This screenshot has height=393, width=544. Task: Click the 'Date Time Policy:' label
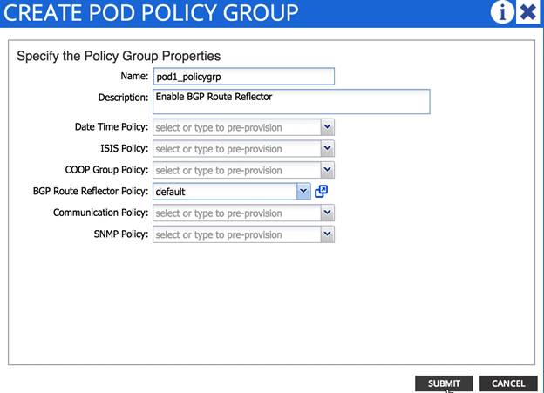pos(112,127)
